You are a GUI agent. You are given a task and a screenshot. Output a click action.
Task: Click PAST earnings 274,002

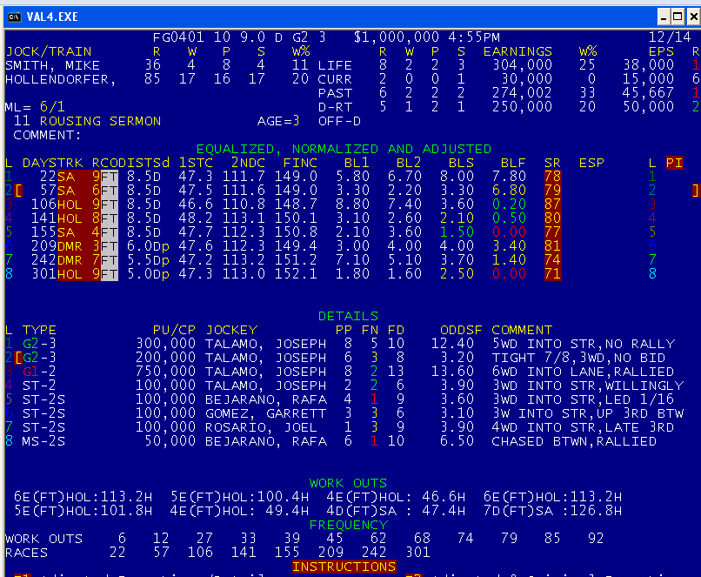[522, 93]
